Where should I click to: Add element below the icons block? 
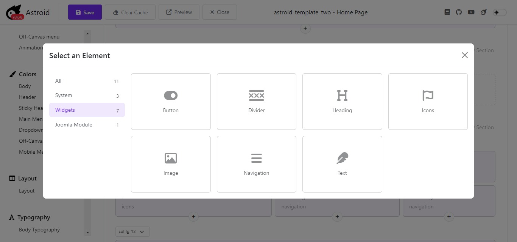coord(193,217)
